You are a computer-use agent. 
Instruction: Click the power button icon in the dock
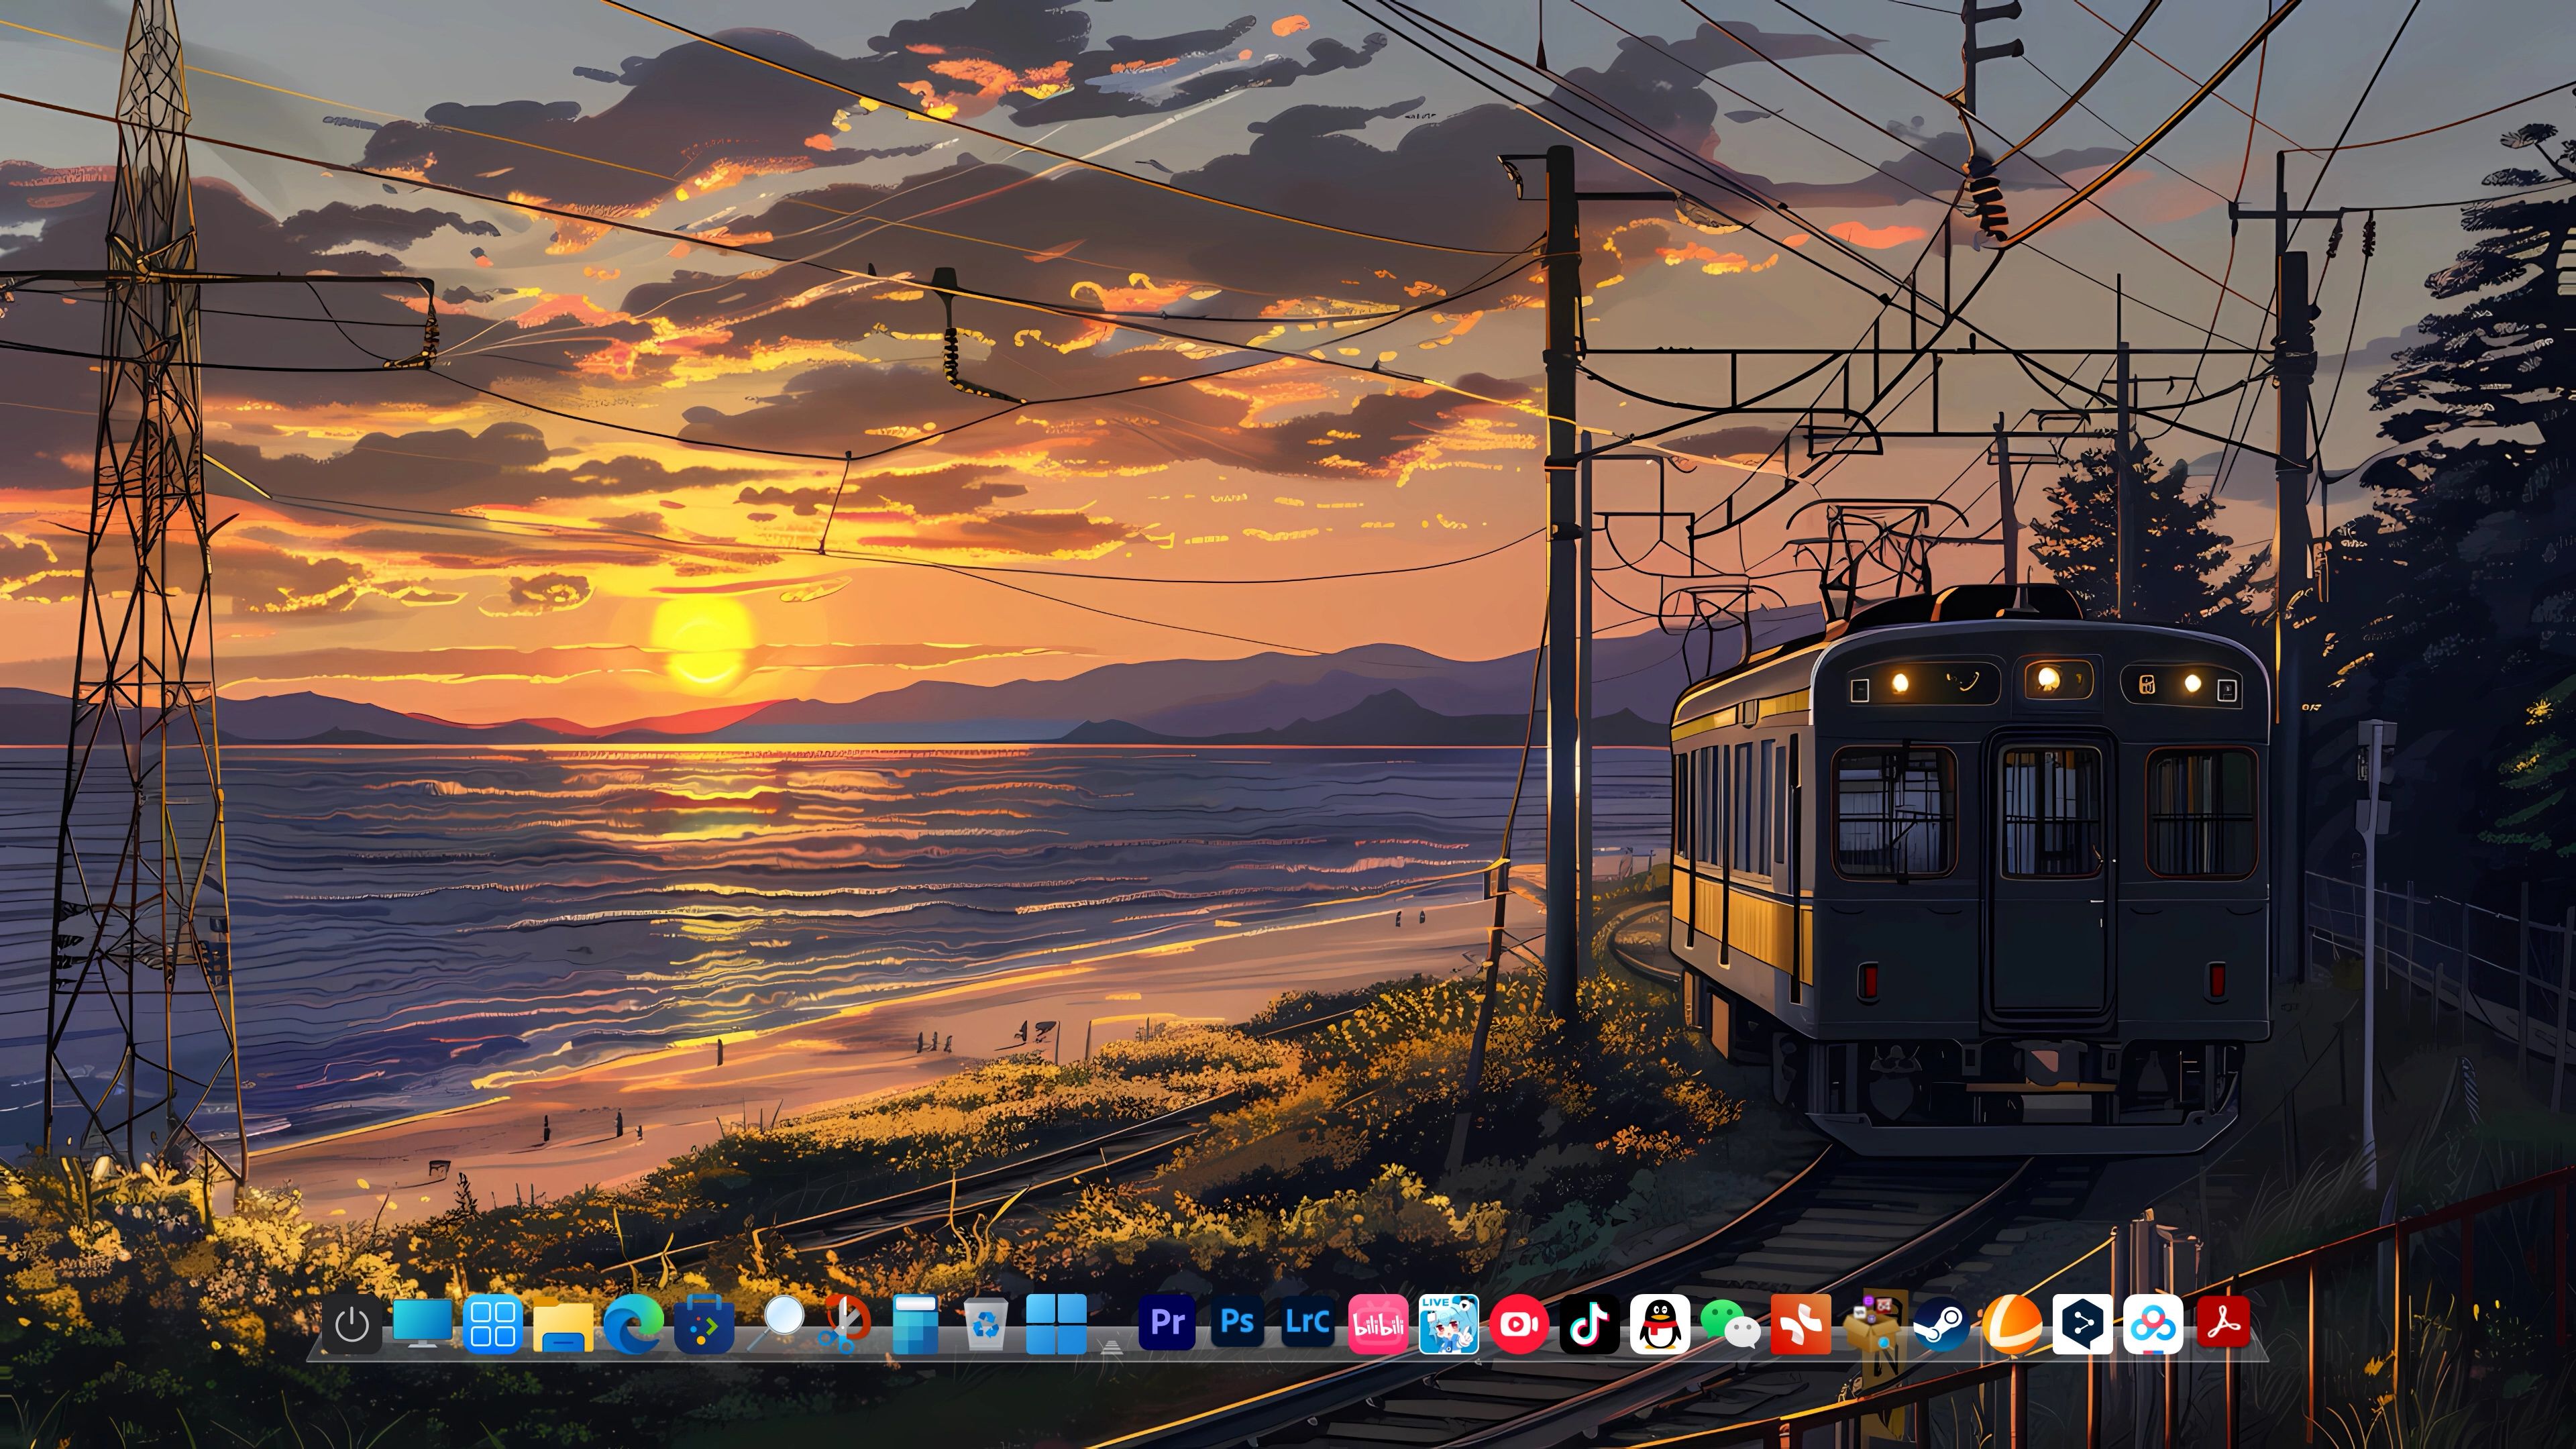(352, 1323)
